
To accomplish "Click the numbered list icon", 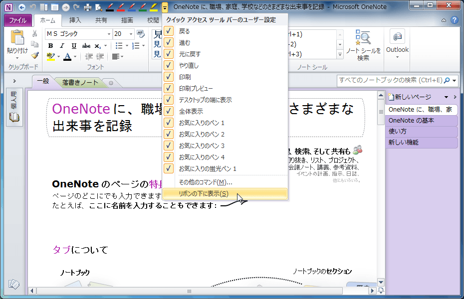I will click(136, 45).
